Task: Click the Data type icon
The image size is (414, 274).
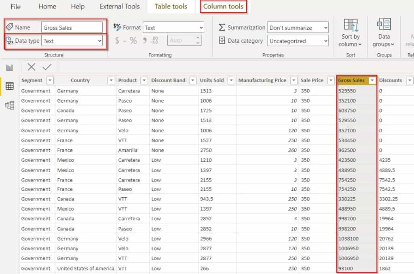Action: coord(10,41)
